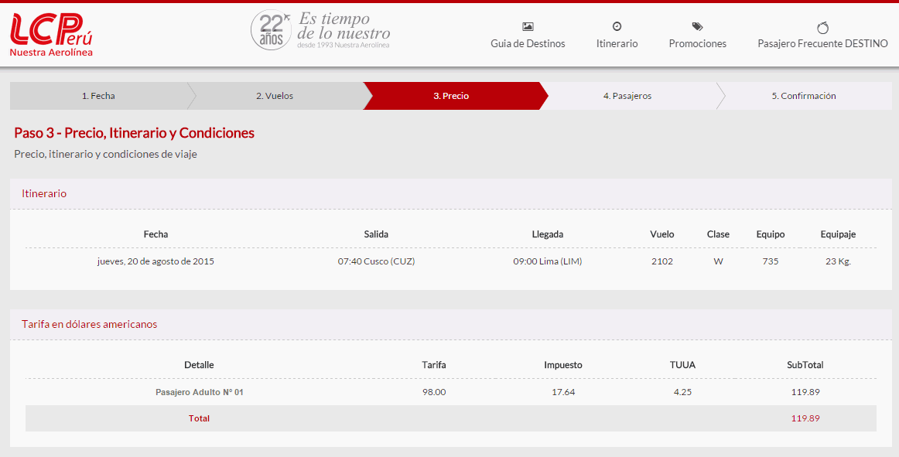Go to the Promociones page link
The width and height of the screenshot is (899, 457).
(x=697, y=44)
